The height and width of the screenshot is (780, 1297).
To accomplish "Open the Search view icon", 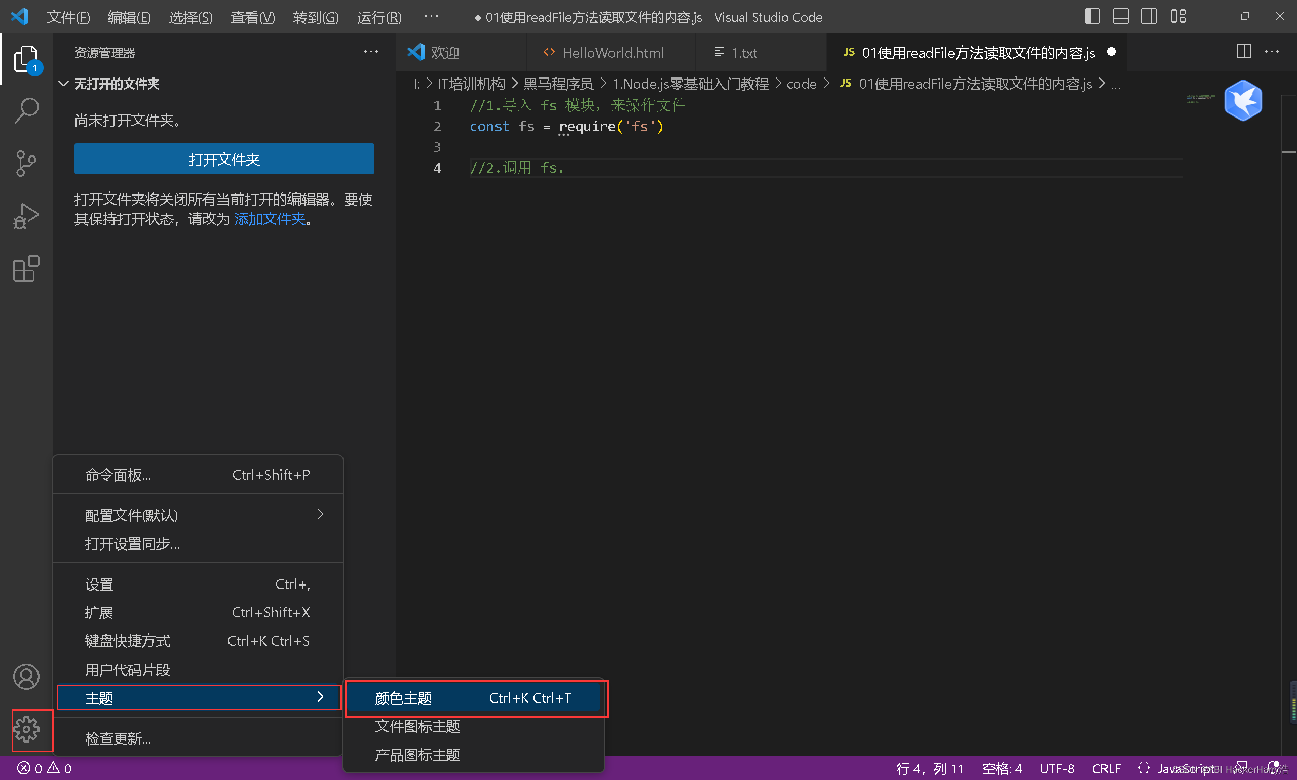I will click(x=26, y=111).
